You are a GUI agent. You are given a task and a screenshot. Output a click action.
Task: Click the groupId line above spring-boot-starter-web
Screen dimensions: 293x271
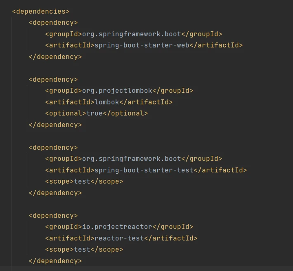[133, 34]
